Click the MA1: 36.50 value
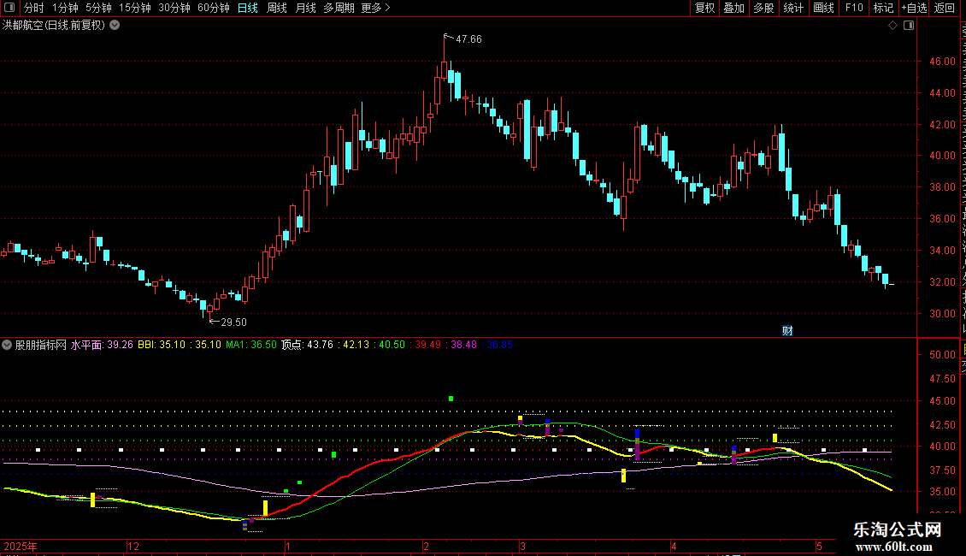Screen dimensions: 966x556 point(251,345)
